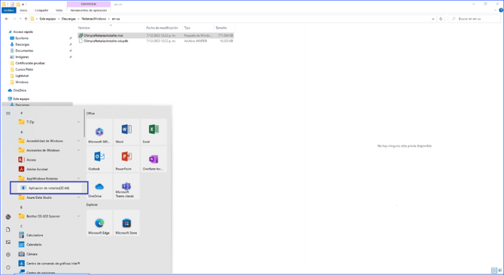The height and width of the screenshot is (275, 504).
Task: Launch Aplicacion de notarias (32 bit)
Action: (x=49, y=188)
